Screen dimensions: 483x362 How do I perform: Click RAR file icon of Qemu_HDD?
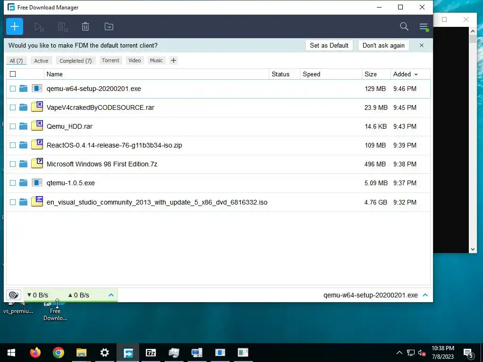(37, 125)
